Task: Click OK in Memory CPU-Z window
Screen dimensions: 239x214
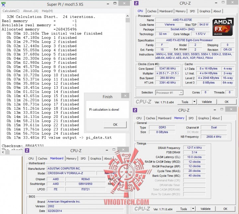Action: pos(225,209)
